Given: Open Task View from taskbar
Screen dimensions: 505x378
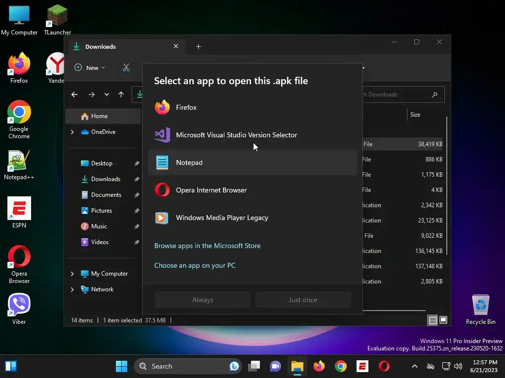Looking at the screenshot, I should [254, 366].
